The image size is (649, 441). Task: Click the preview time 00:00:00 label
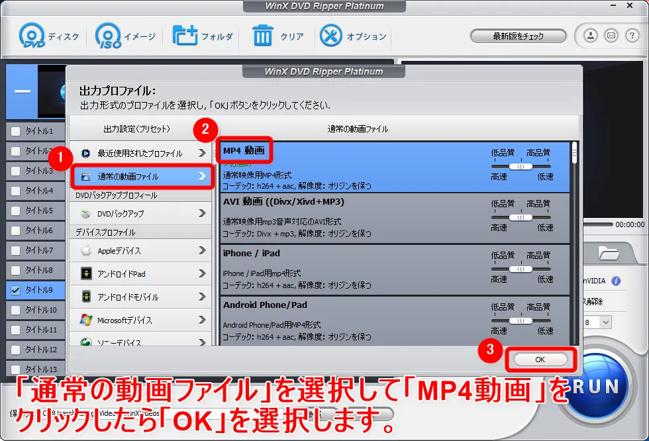point(630,224)
